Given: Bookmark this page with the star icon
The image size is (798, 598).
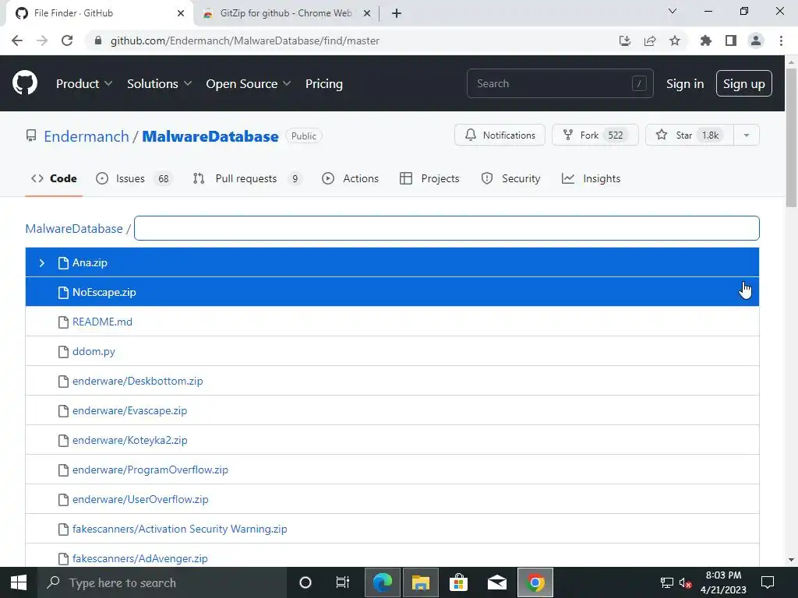Looking at the screenshot, I should 675,40.
